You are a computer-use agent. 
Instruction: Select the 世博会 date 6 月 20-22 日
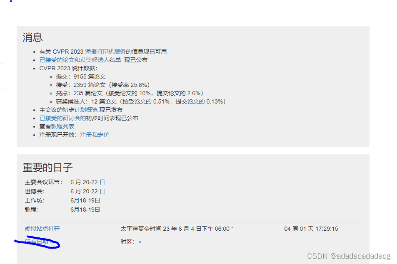(87, 191)
